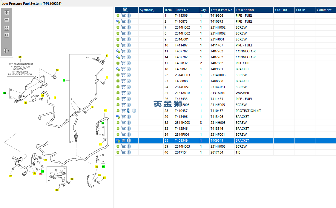This screenshot has width=336, height=208.
Task: Add item 40 TIE 2817154 to cart
Action: click(123, 152)
